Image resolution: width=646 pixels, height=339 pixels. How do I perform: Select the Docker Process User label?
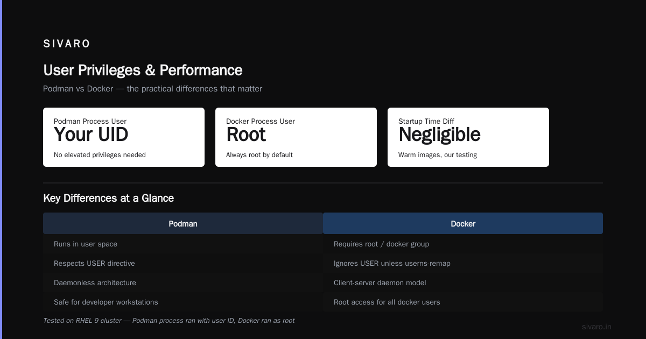[261, 122]
